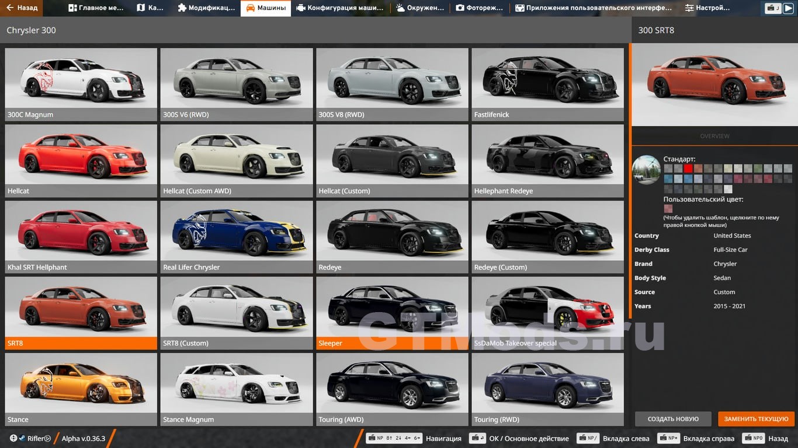This screenshot has height=448, width=798.
Task: Select the Touring (RWD) navy car
Action: click(547, 389)
